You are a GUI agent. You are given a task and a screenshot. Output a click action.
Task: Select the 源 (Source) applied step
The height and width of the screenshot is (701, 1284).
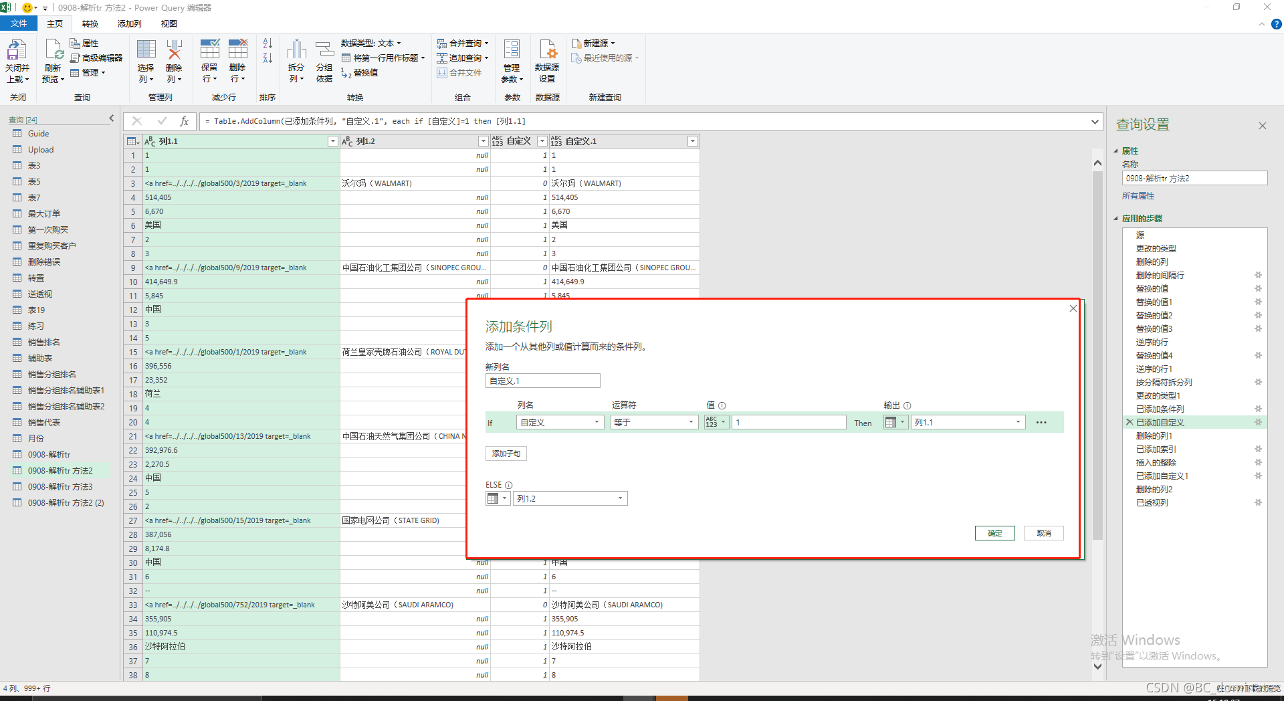point(1140,235)
